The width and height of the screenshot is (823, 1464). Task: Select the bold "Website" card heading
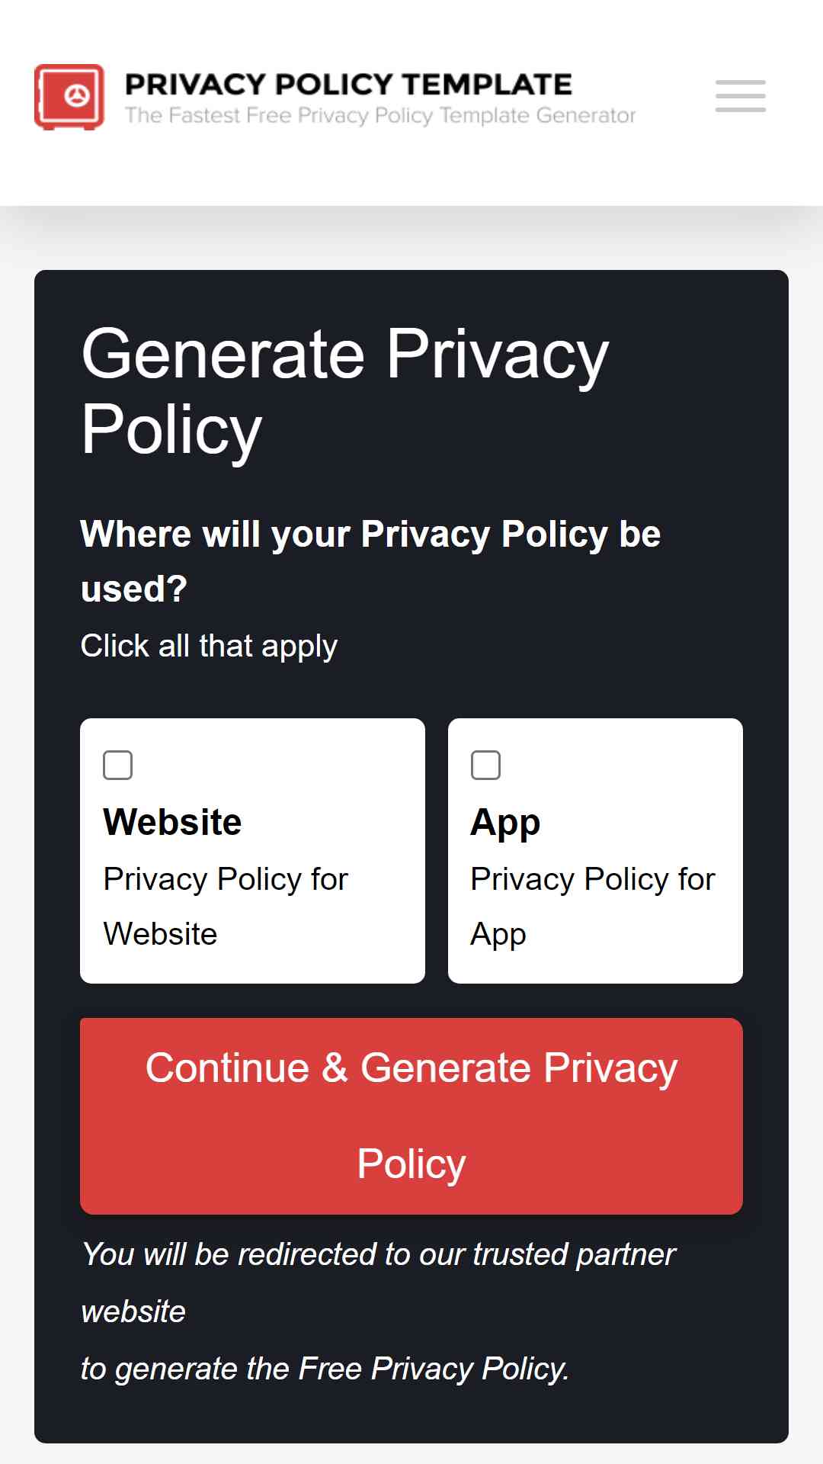pyautogui.click(x=173, y=822)
